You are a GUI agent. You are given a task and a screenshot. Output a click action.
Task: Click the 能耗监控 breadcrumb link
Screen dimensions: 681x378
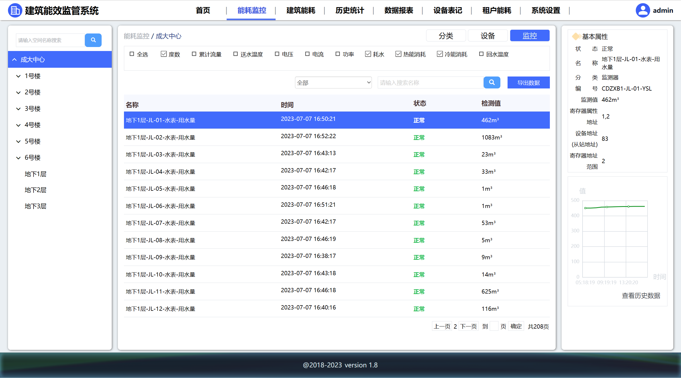136,36
